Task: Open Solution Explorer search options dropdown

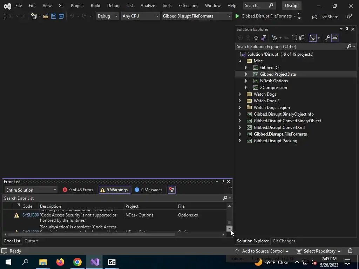Action: point(354,47)
